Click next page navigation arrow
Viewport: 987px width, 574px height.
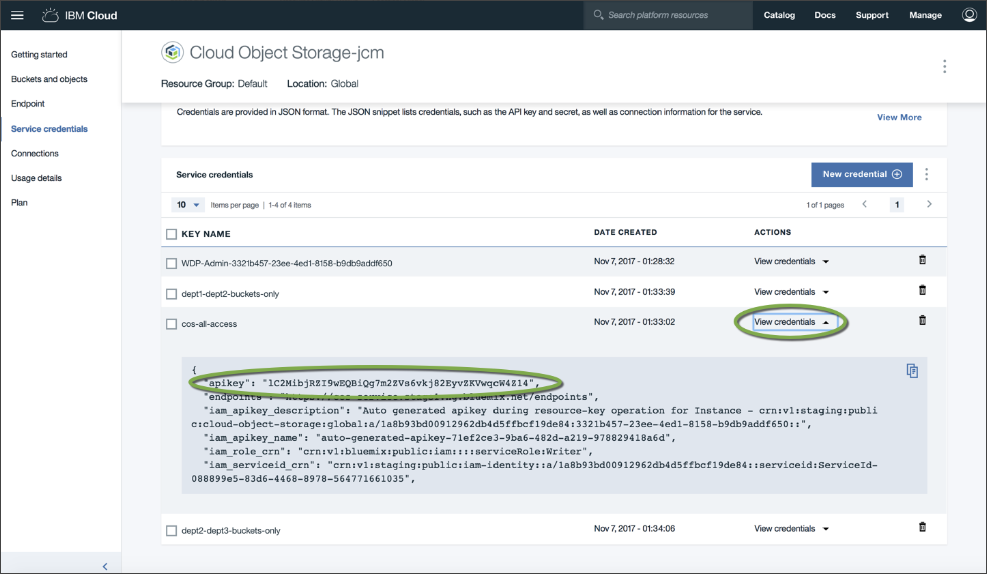pos(929,204)
